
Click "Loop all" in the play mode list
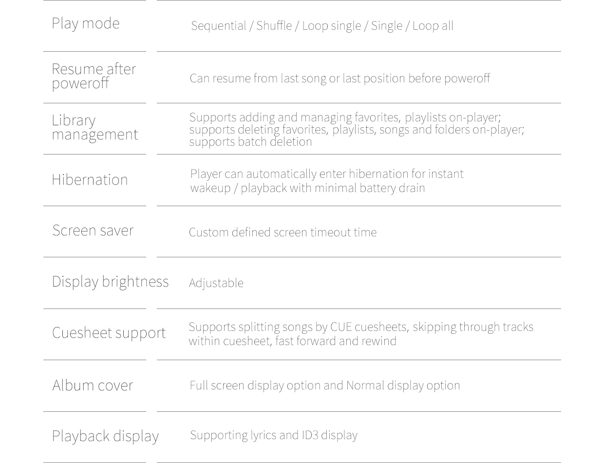(x=433, y=25)
